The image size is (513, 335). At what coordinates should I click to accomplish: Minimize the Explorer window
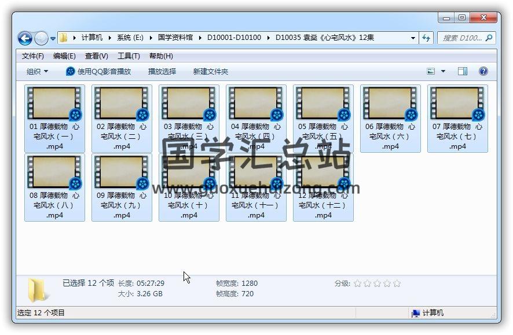[x=446, y=18]
